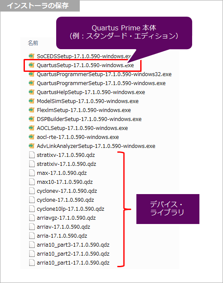Select max-17.1.0.590.qdz file name

point(62,173)
